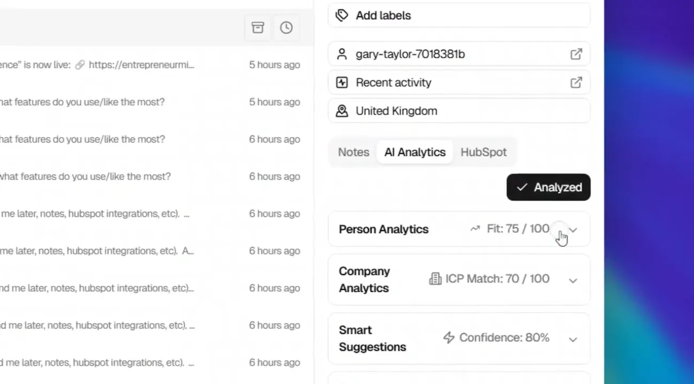Screen dimensions: 694x384
Task: Open gary-taylor profile external link icon
Action: pos(576,54)
